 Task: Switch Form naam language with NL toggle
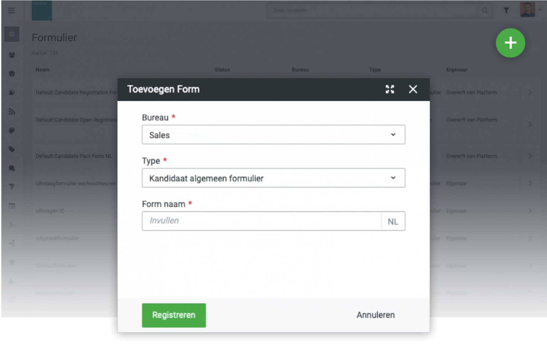click(393, 221)
